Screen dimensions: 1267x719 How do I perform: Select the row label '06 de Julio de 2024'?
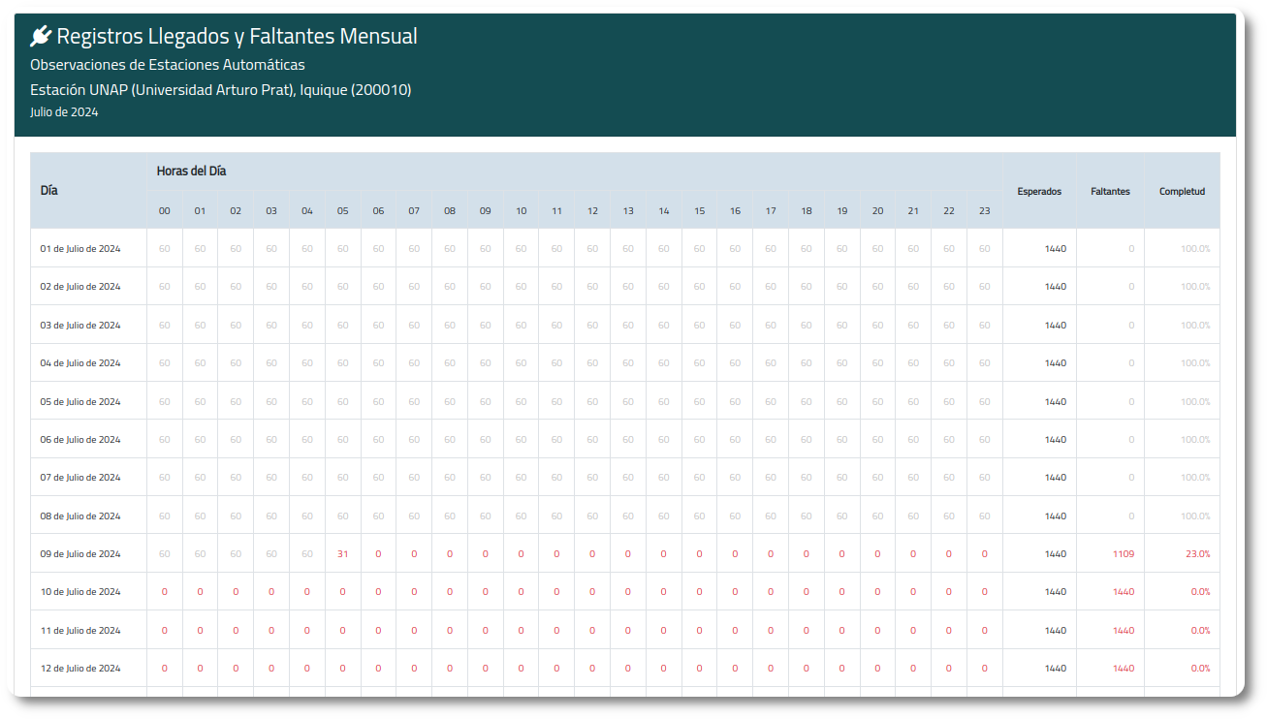80,440
